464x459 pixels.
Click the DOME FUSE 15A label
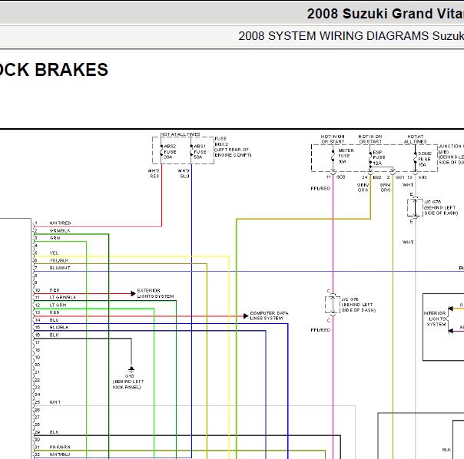click(425, 159)
